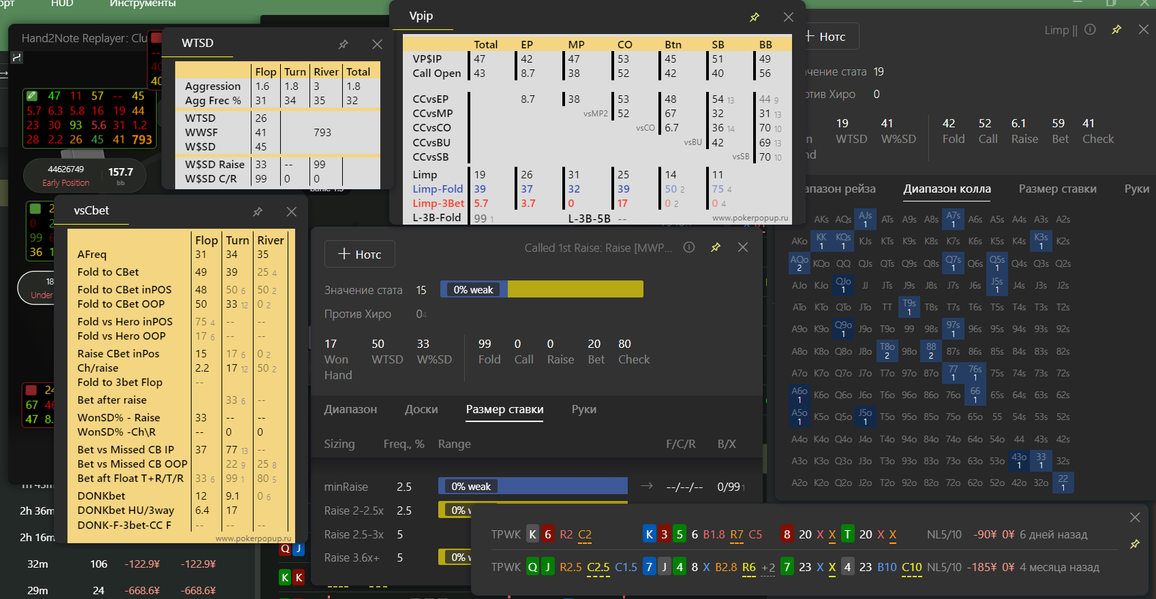The width and height of the screenshot is (1156, 599).
Task: Click the red 8 turn card in first hand
Action: click(x=787, y=534)
